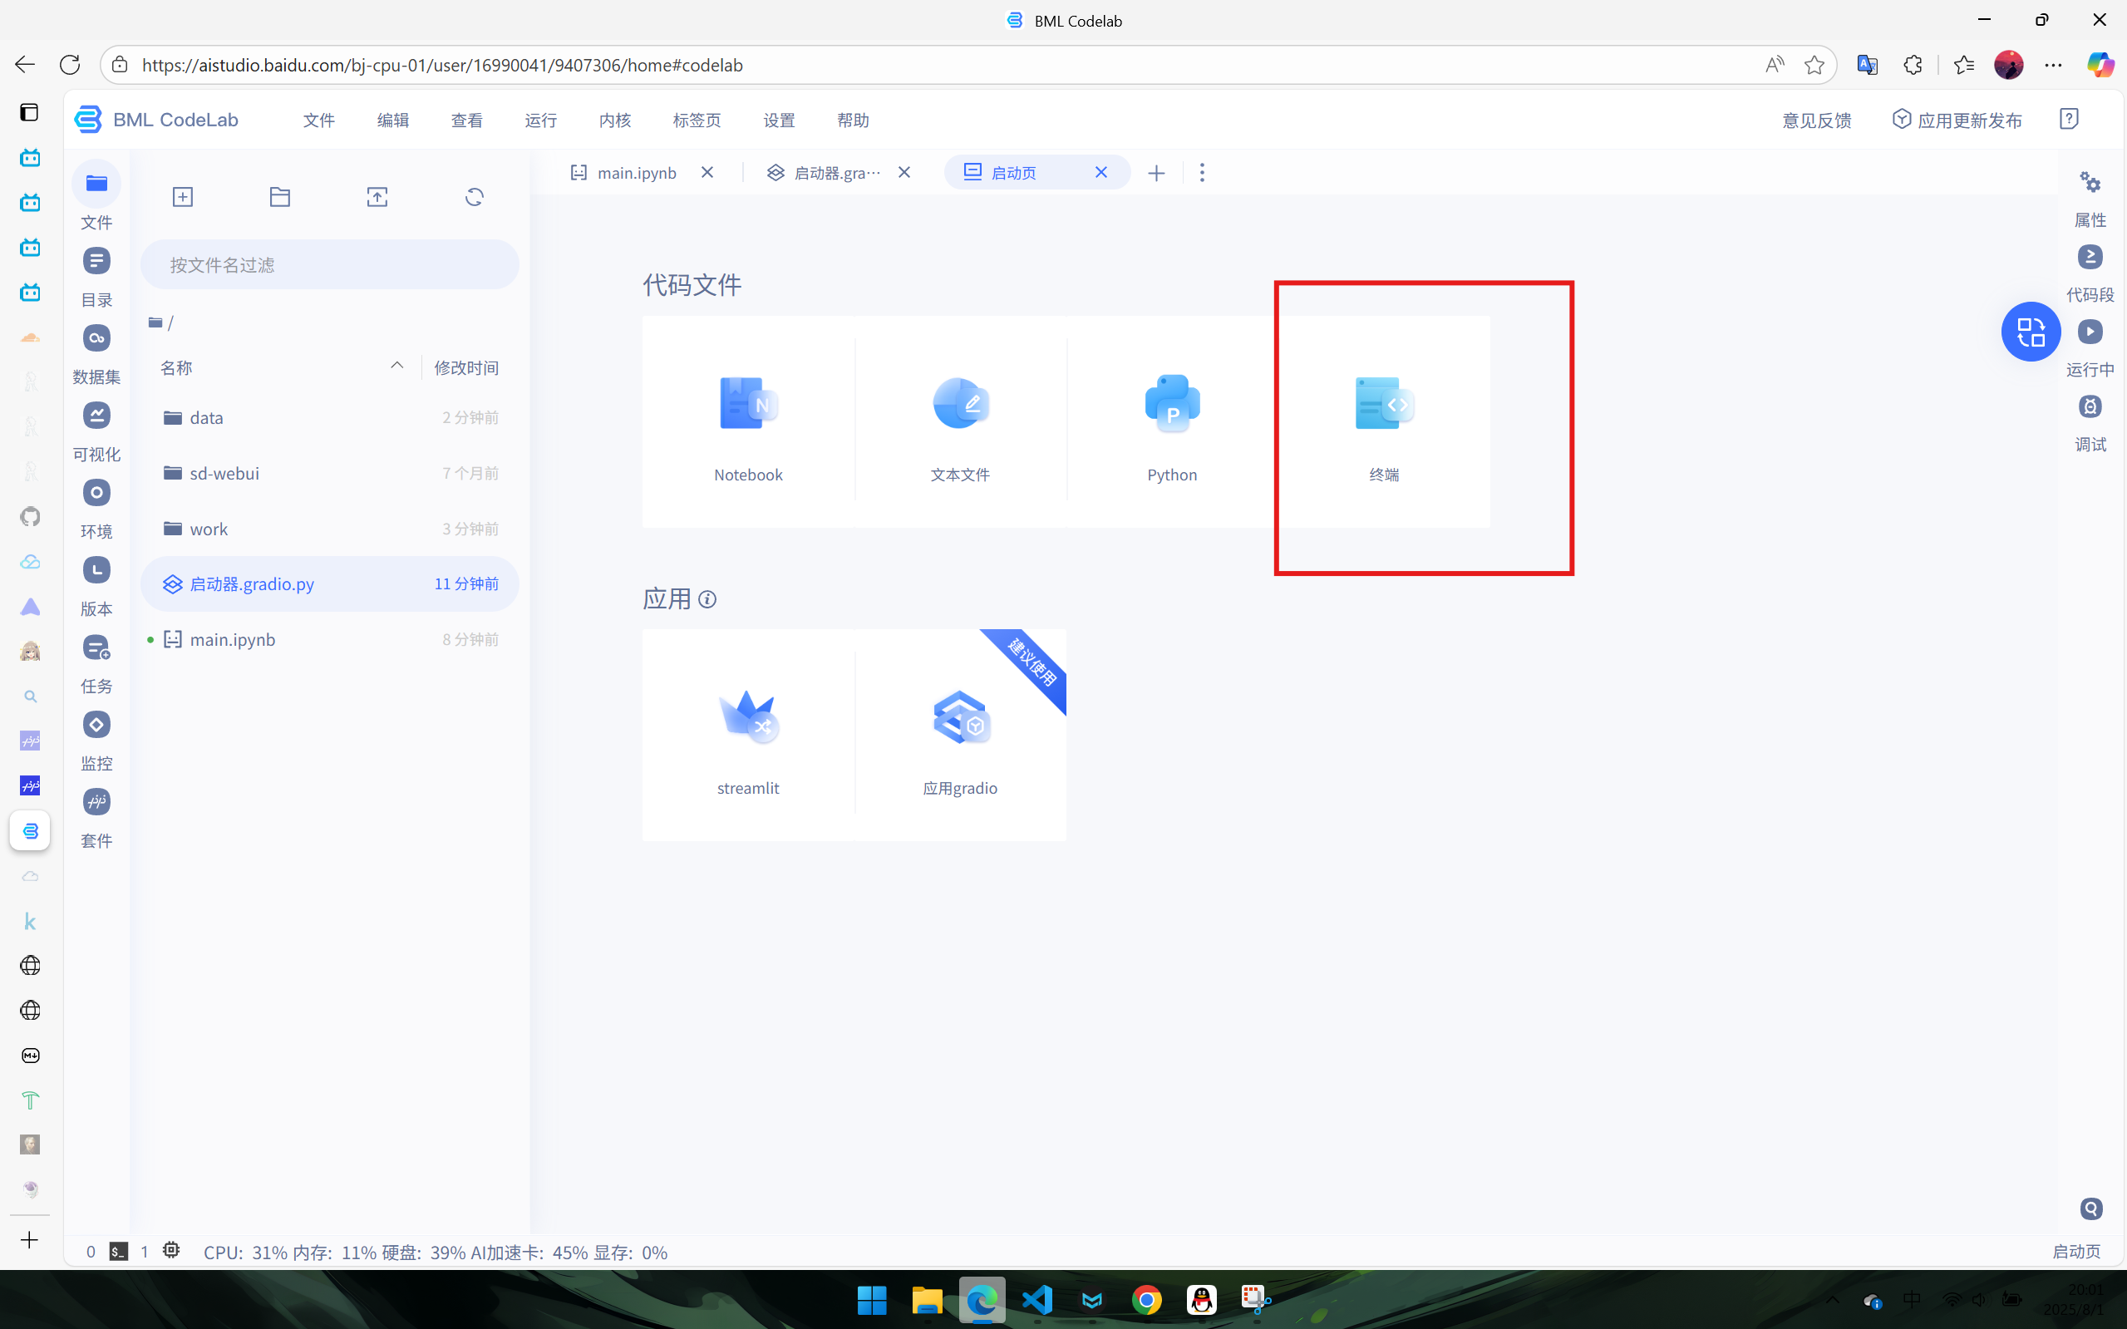2127x1329 pixels.
Task: Click 应用更新发布 button
Action: tap(1958, 121)
